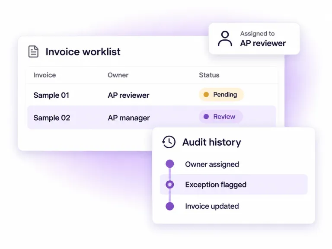Click the Assigned to label
The image size is (332, 249).
coord(258,33)
